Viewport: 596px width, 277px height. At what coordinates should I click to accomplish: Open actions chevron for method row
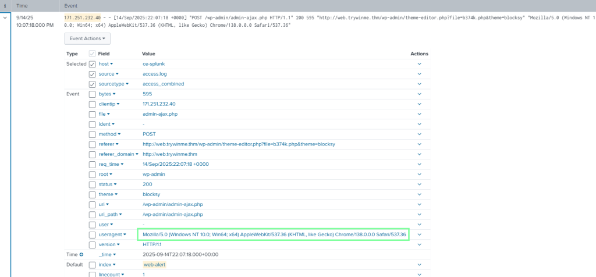(x=419, y=134)
